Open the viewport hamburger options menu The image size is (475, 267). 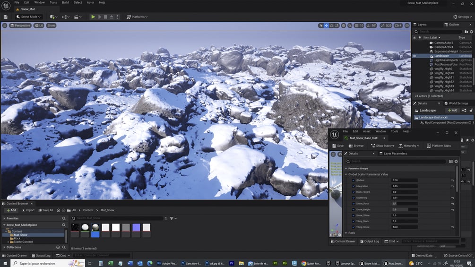pos(5,26)
